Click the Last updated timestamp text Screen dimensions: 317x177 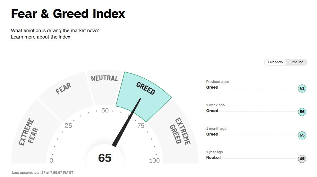pos(43,173)
